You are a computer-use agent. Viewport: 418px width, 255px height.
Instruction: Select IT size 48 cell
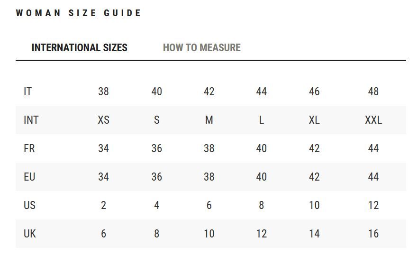(373, 91)
